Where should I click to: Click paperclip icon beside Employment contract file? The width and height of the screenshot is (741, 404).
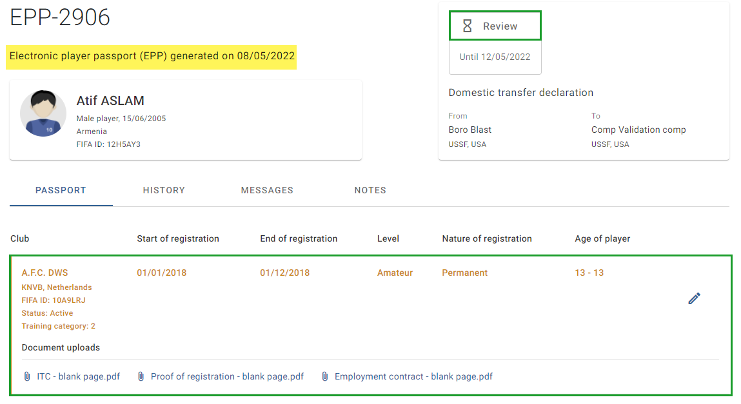(x=324, y=377)
